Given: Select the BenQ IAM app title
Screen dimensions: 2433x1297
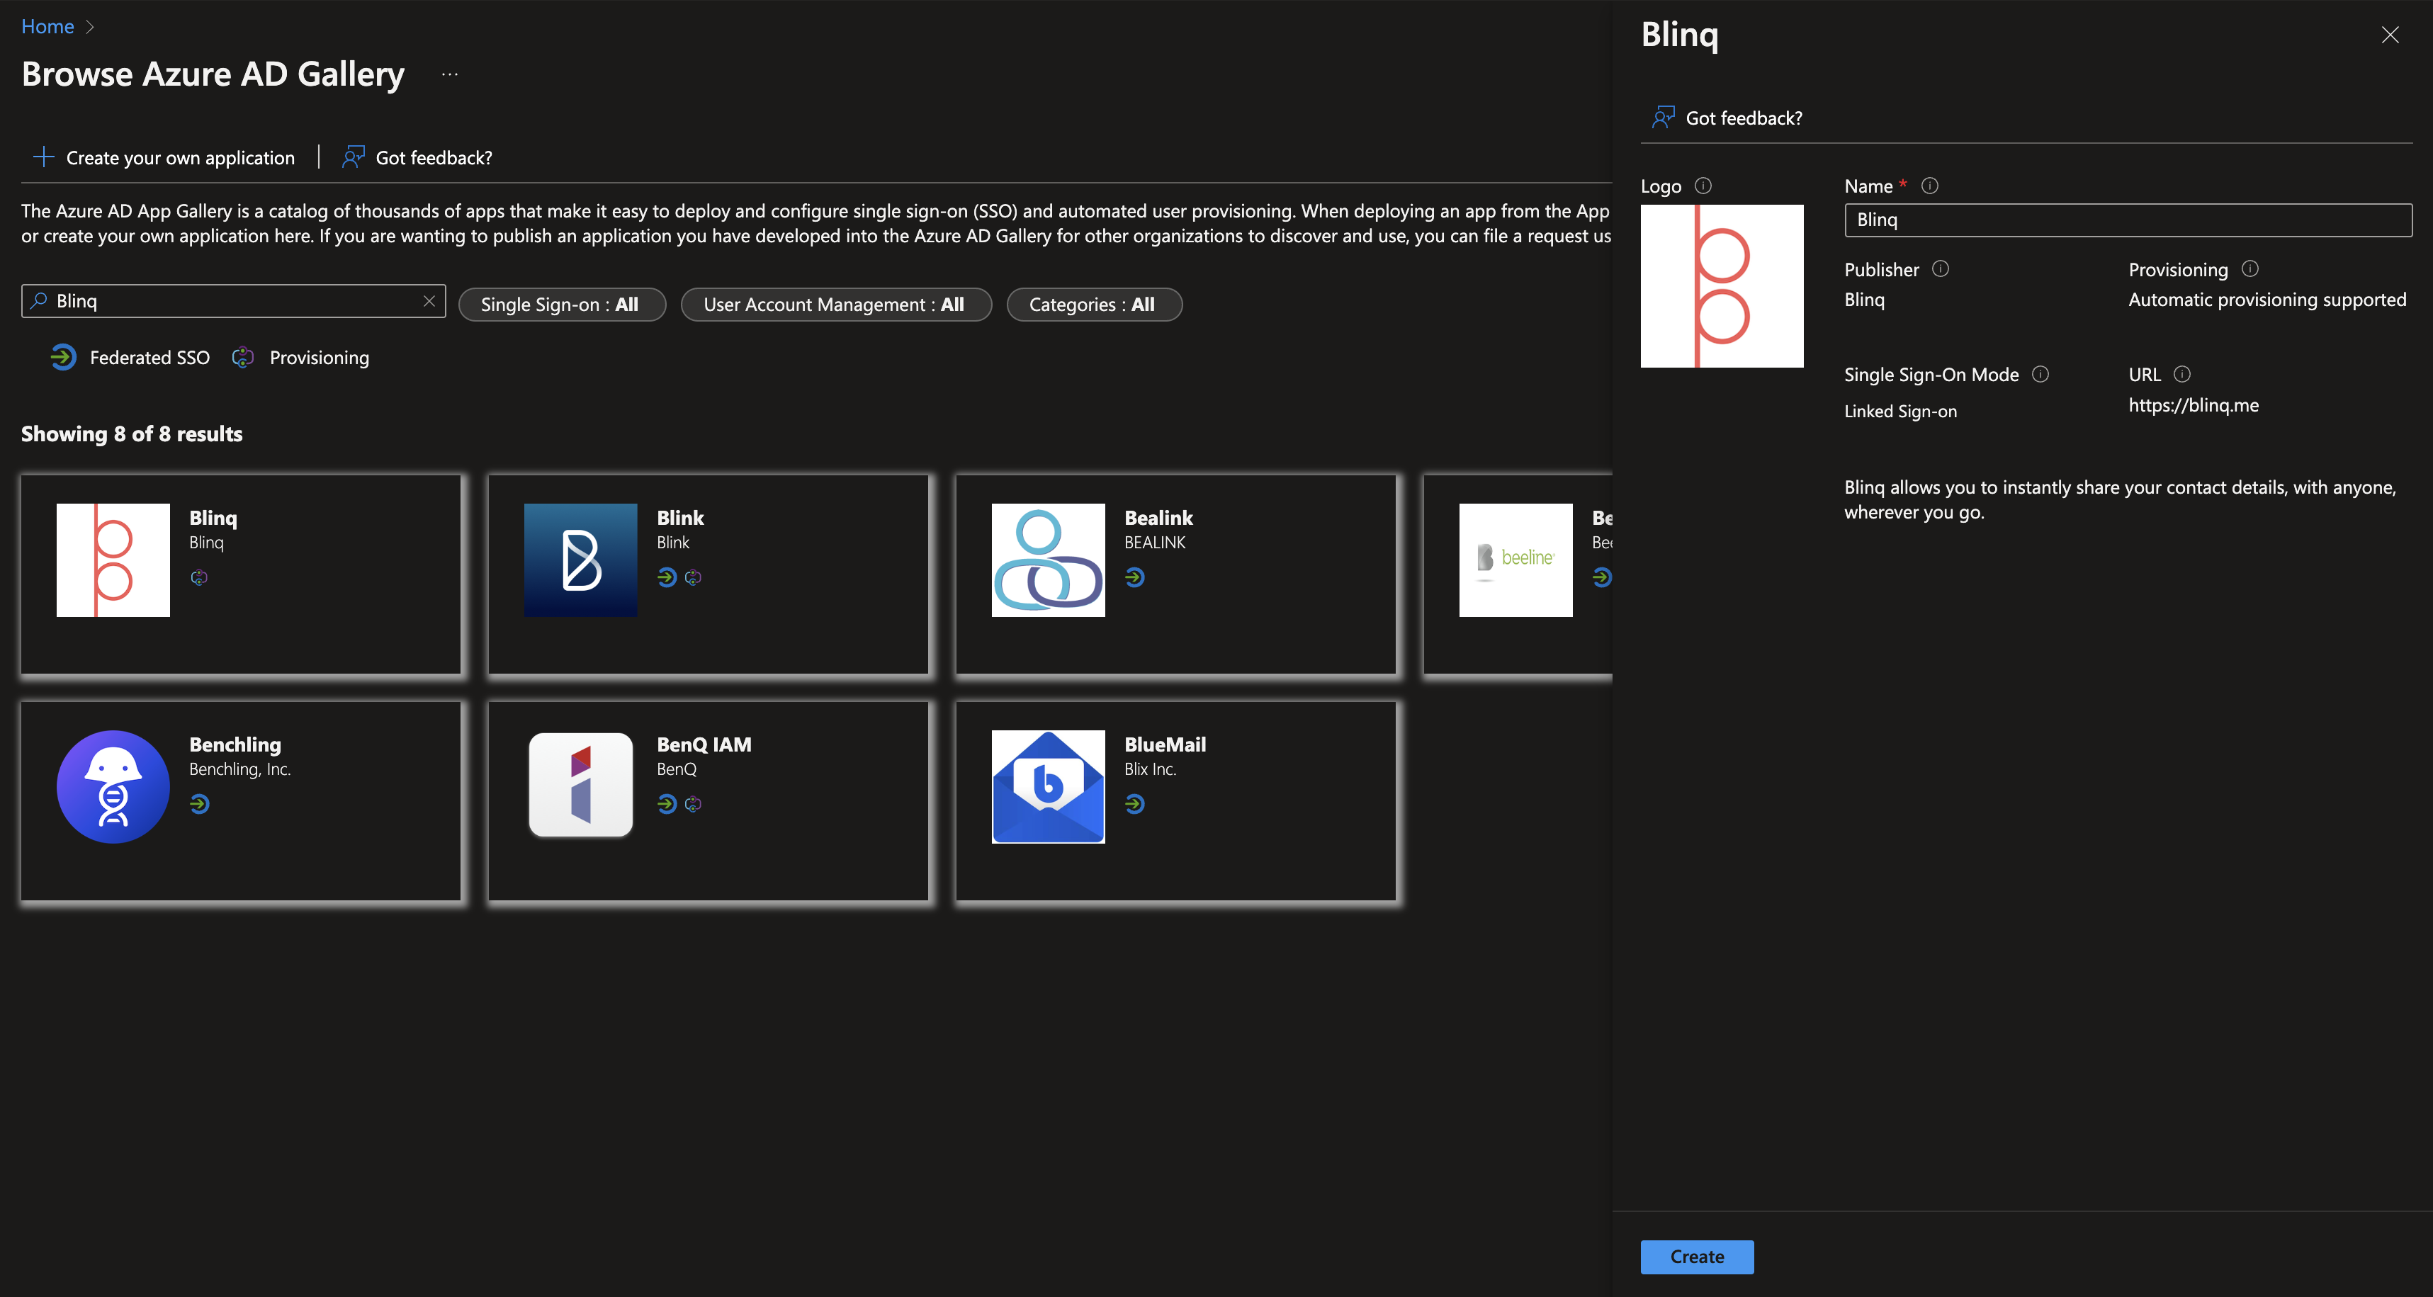Looking at the screenshot, I should [x=704, y=744].
